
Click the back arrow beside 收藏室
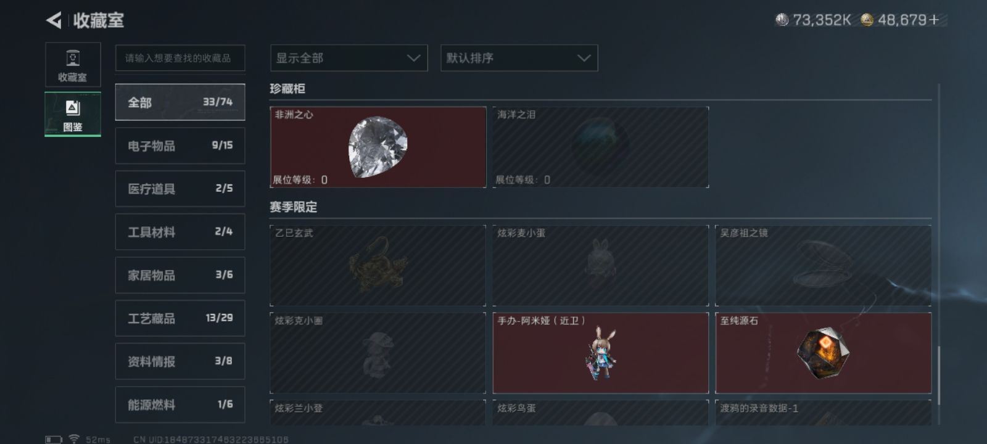click(54, 20)
